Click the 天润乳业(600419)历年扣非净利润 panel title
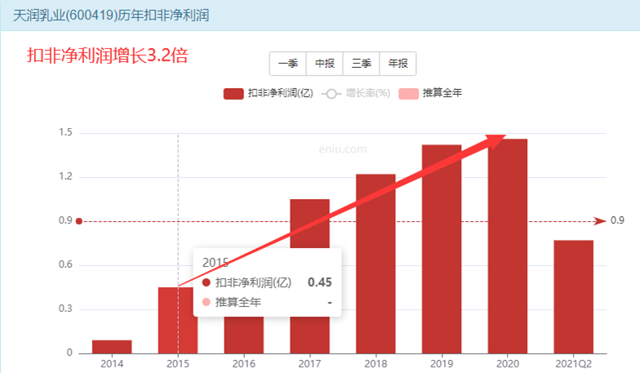This screenshot has height=373, width=640. (x=111, y=16)
